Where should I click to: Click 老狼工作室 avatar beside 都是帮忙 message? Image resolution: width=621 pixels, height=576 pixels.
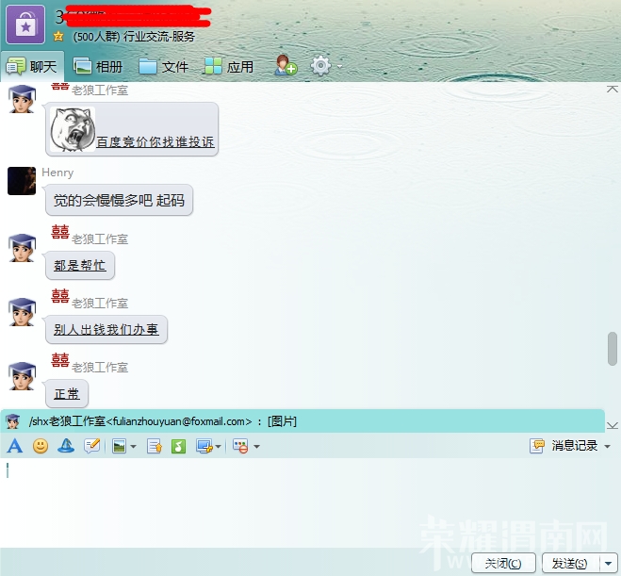coord(23,248)
